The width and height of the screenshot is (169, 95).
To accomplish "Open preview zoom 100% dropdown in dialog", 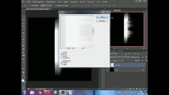I will click(73, 48).
